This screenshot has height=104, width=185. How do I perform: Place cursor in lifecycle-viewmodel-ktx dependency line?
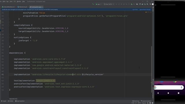[59, 75]
